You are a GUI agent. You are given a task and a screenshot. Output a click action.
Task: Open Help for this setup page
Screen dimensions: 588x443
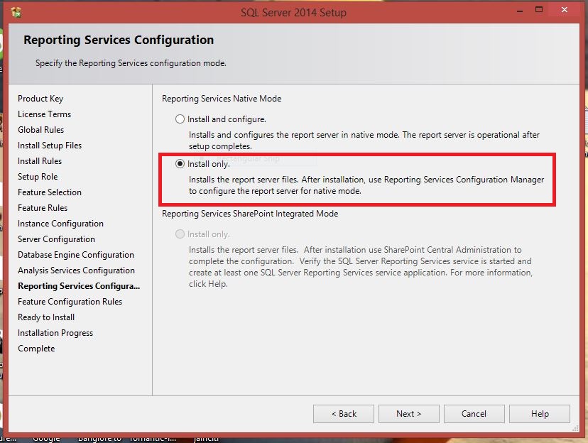coord(539,414)
